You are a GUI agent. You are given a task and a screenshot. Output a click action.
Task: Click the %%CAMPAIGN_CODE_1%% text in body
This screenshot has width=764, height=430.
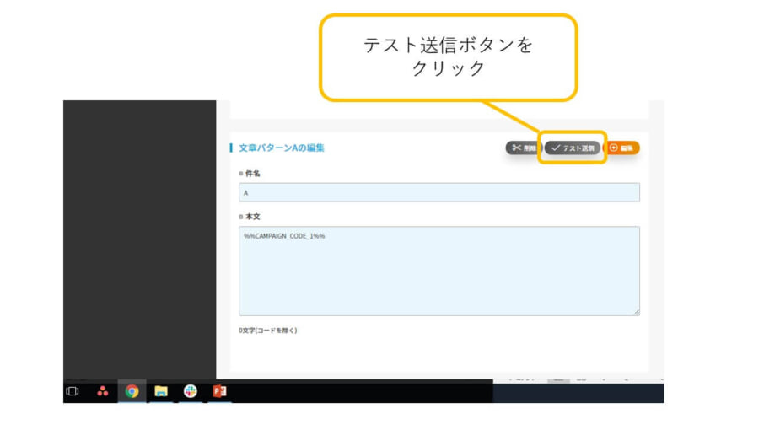284,236
